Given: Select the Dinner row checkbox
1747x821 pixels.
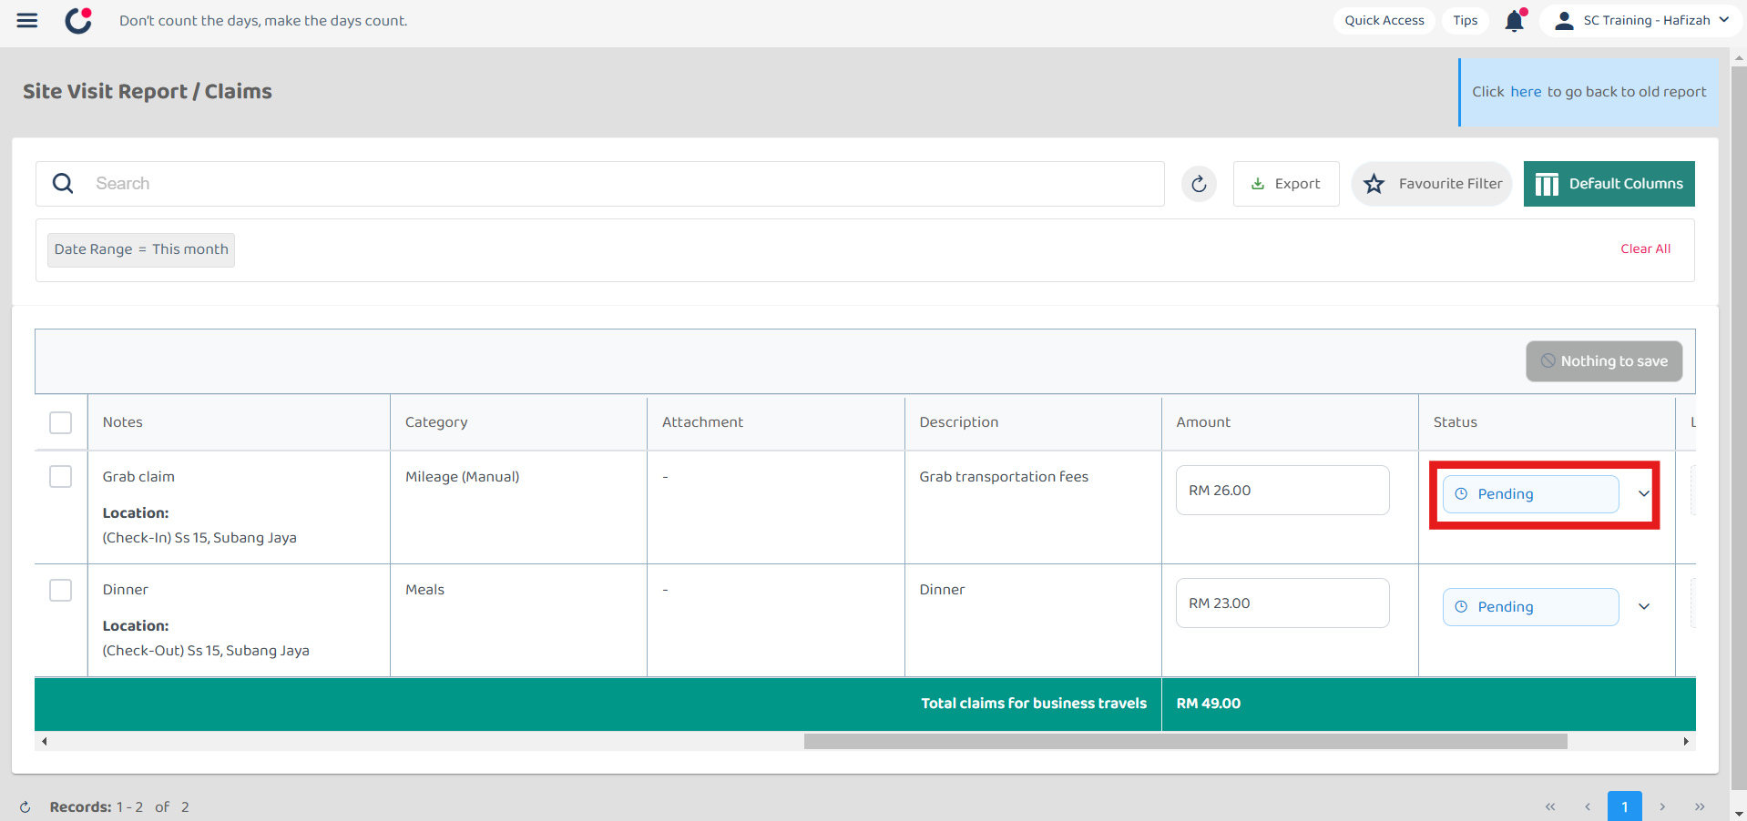Looking at the screenshot, I should coord(60,590).
